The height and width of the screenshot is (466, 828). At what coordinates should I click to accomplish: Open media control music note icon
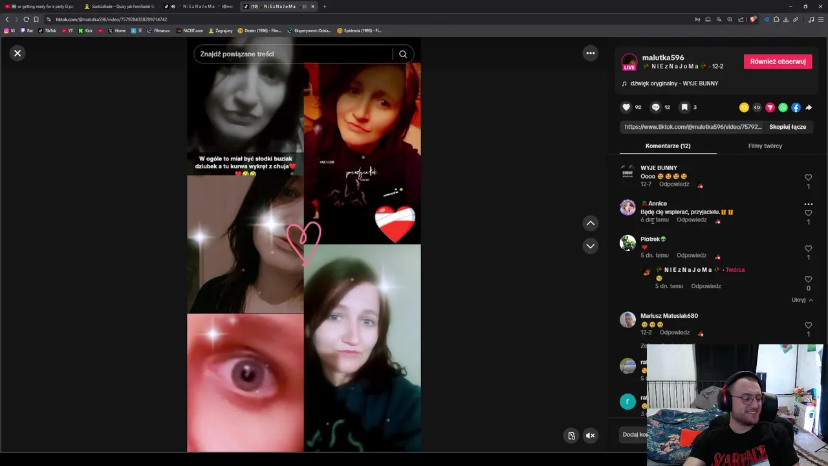coord(811,19)
